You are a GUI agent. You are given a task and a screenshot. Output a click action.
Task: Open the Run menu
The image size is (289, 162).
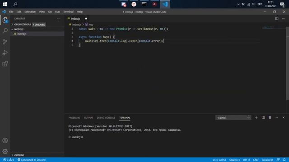tap(57, 12)
